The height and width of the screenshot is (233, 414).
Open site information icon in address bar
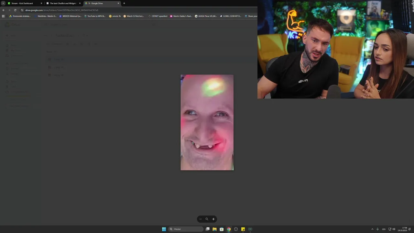click(x=22, y=10)
